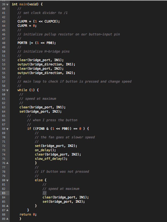This screenshot has width=167, height=222.
Task: Click the 'return 0;' statement
Action: point(28,214)
